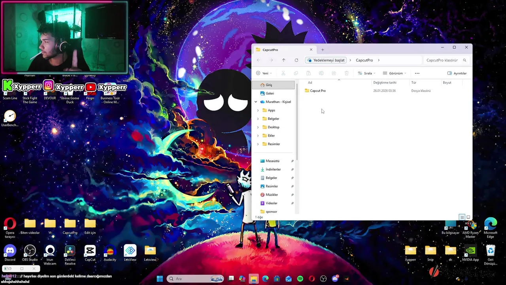The image size is (506, 285).
Task: Select Discord desktop shortcut
Action: [x=10, y=253]
